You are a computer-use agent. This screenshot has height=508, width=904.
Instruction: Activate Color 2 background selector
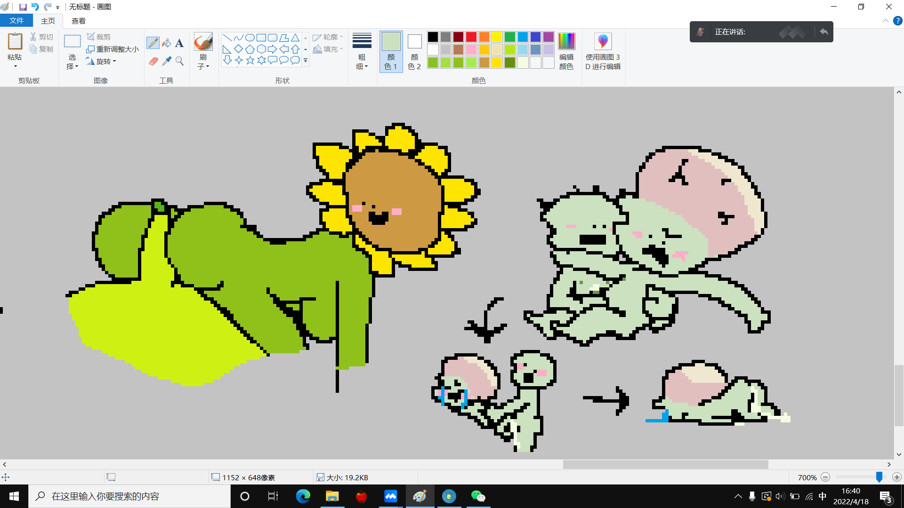[x=414, y=51]
